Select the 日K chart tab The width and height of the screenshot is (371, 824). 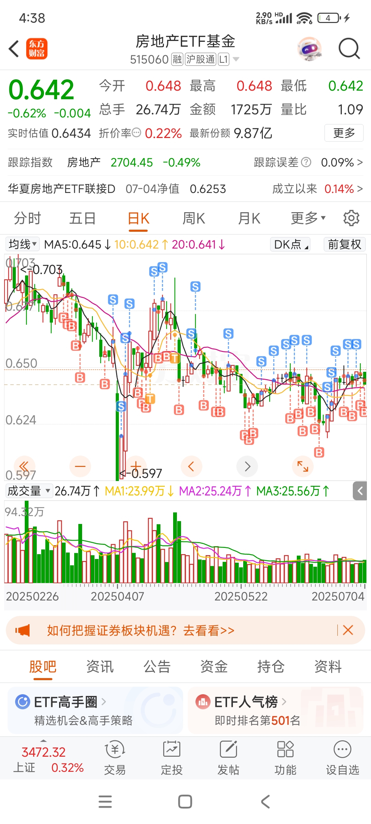(x=138, y=218)
